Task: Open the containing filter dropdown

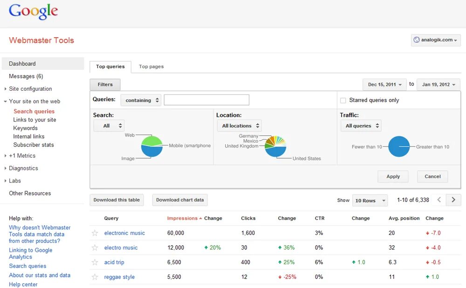Action: click(141, 100)
